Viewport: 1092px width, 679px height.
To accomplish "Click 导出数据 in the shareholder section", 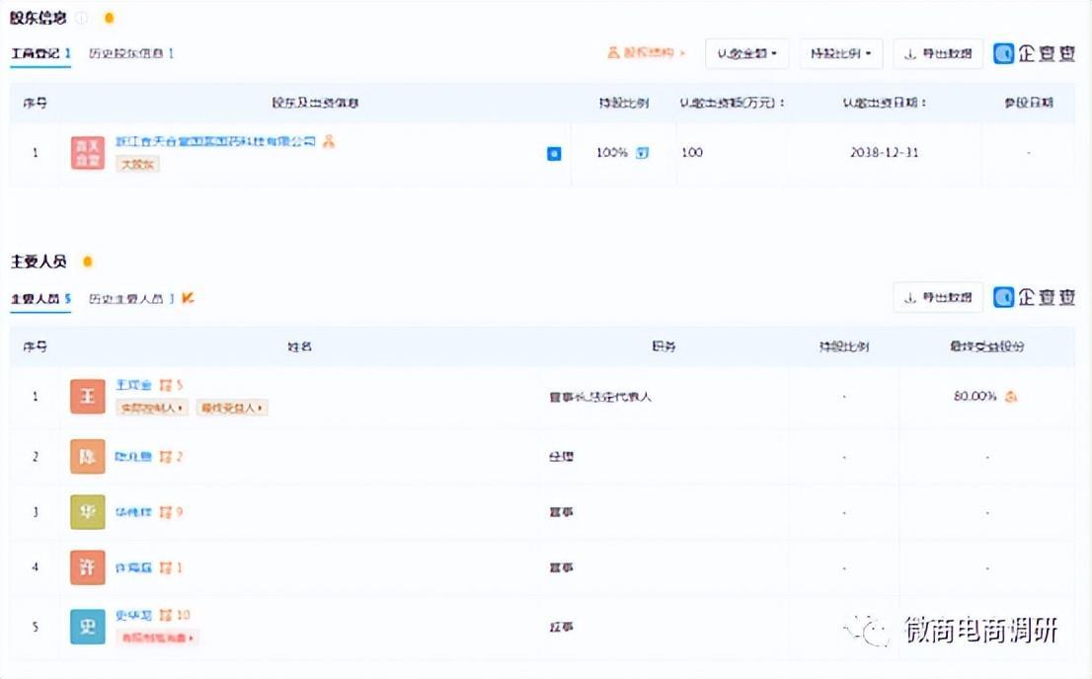I will coord(938,53).
